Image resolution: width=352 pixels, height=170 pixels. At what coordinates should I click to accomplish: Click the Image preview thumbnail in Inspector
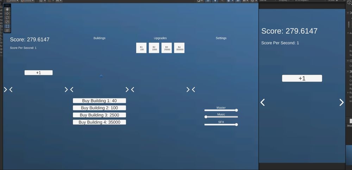pyautogui.click(x=349, y=155)
